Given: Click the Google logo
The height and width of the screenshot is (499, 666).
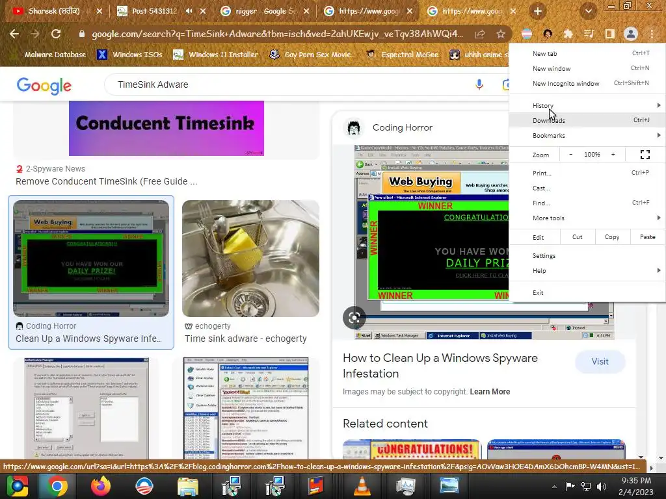Looking at the screenshot, I should pos(44,86).
